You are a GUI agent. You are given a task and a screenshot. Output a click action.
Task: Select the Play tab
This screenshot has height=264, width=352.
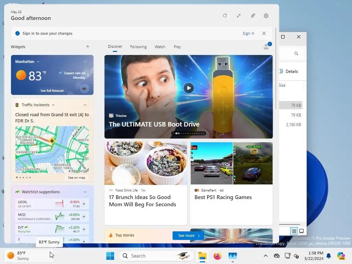pos(177,47)
